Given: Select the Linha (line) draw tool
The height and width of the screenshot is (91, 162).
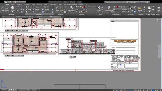Looking at the screenshot, I should [x=2, y=8].
